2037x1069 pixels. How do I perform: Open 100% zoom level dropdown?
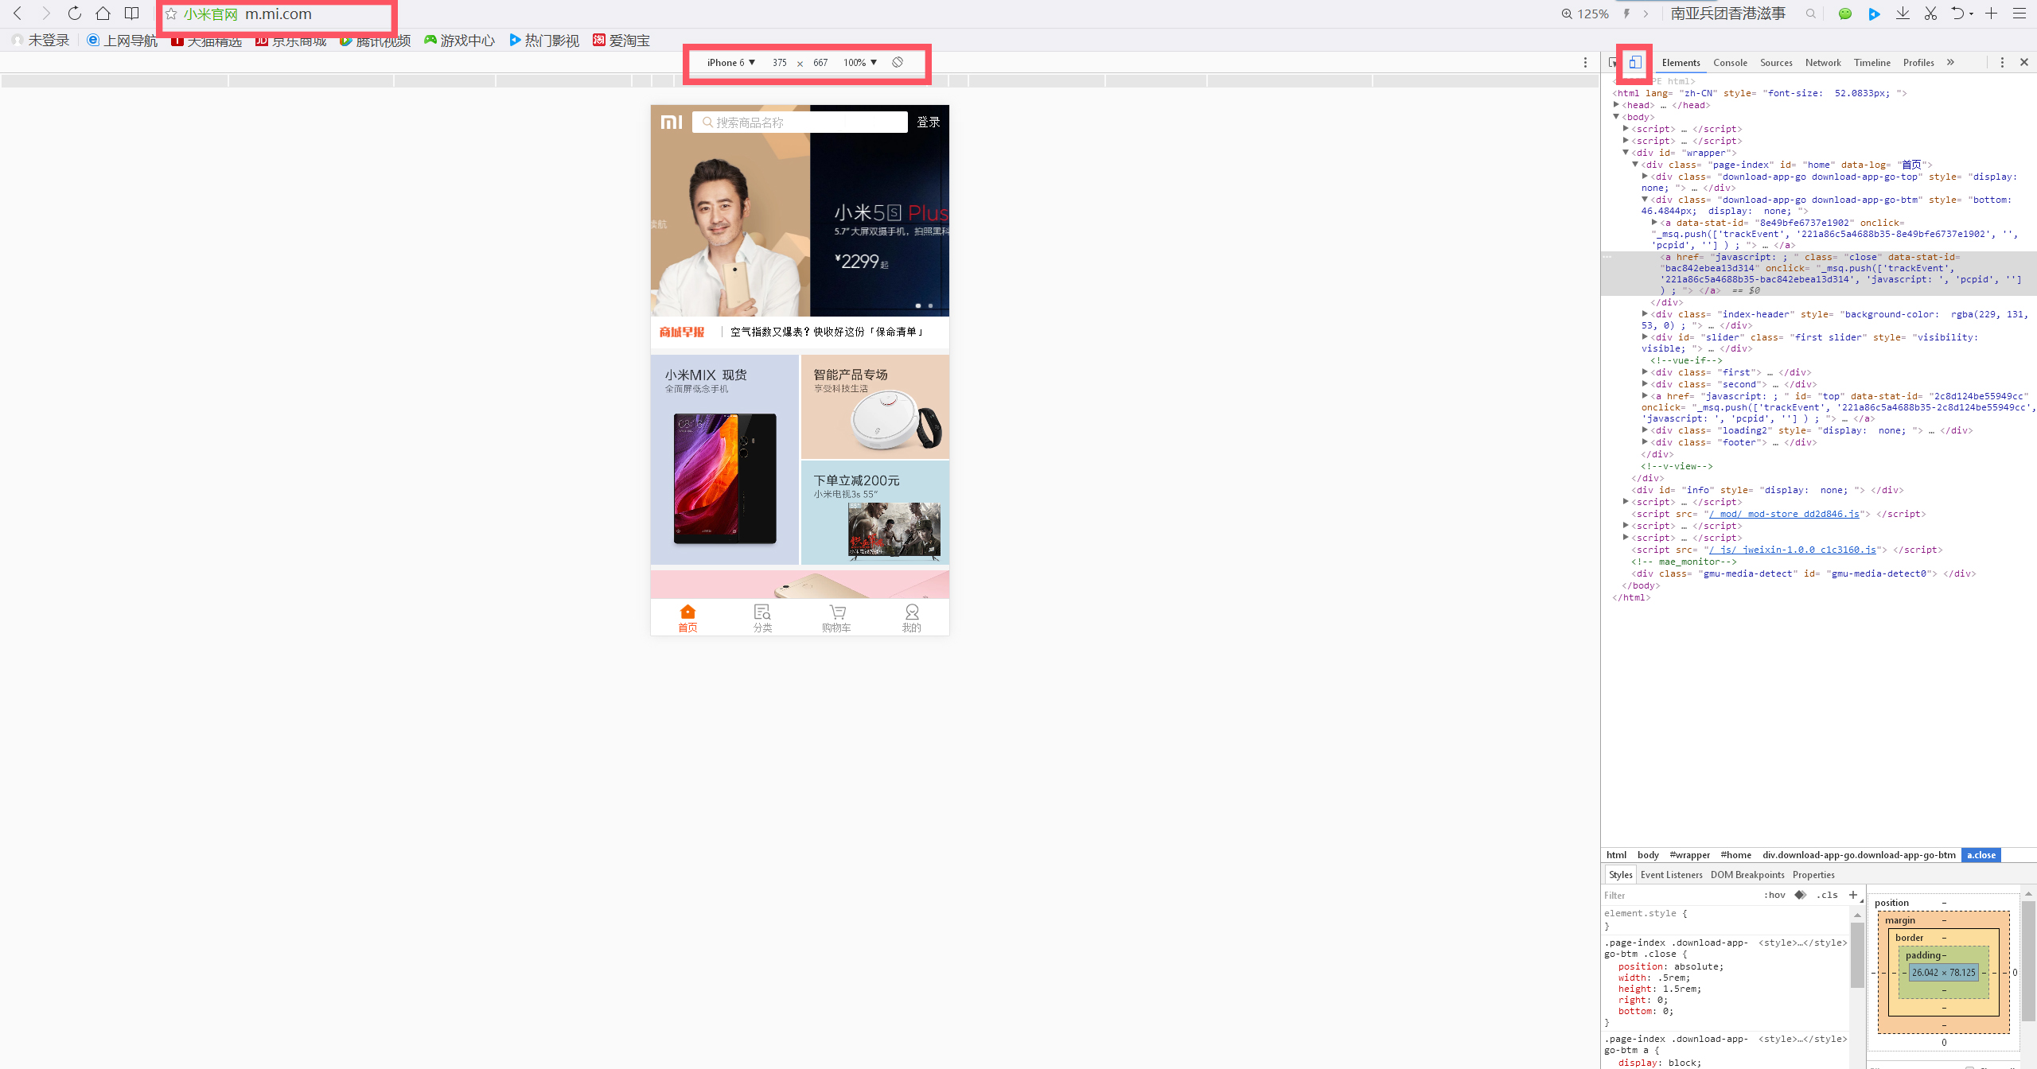[x=859, y=62]
